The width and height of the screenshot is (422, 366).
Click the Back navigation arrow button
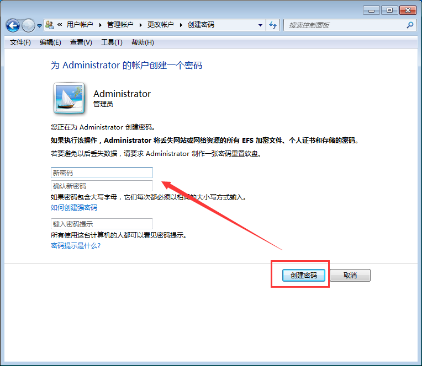click(x=13, y=25)
